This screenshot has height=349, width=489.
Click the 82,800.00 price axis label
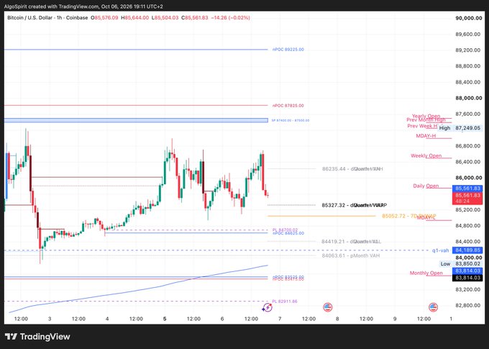469,305
